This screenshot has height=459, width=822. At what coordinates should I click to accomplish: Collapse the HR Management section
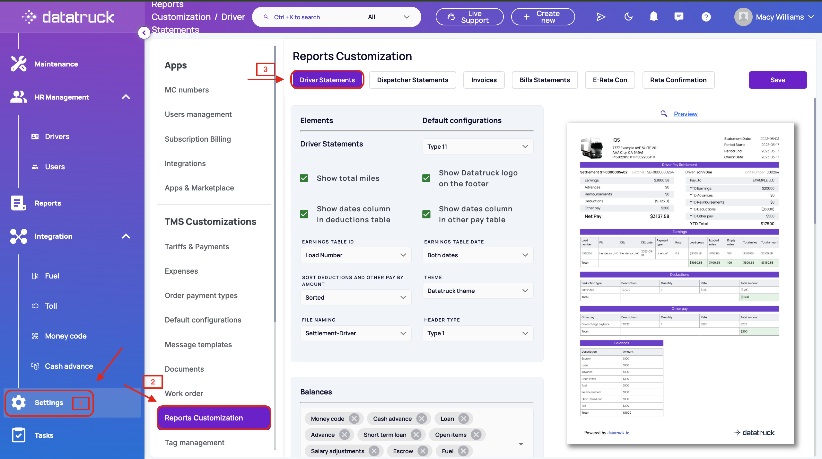click(x=126, y=97)
